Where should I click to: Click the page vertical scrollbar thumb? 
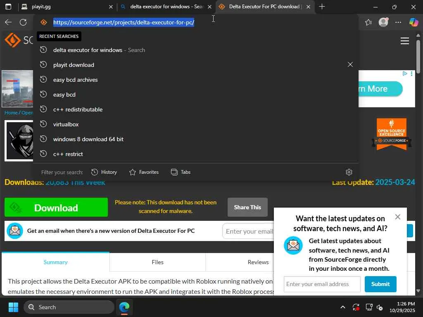point(418,56)
